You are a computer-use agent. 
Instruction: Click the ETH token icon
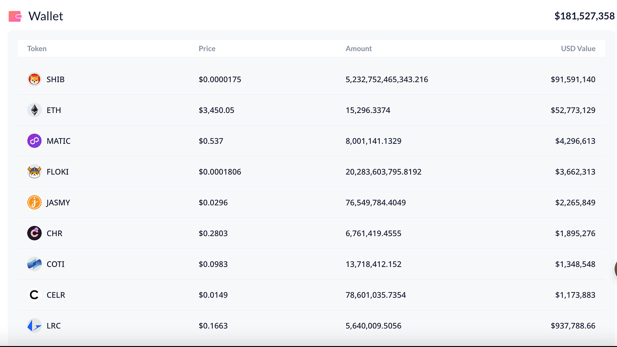34,110
